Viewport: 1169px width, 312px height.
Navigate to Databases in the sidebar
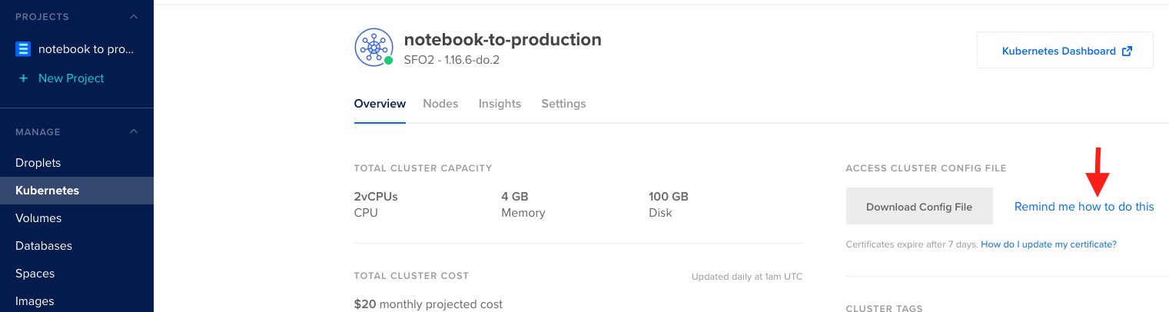pyautogui.click(x=44, y=246)
